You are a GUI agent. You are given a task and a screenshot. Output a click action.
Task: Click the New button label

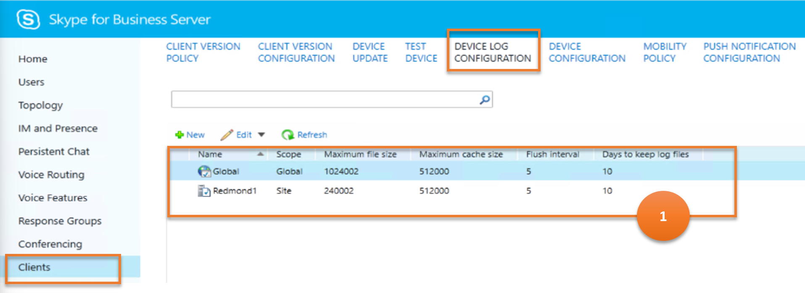click(x=195, y=135)
